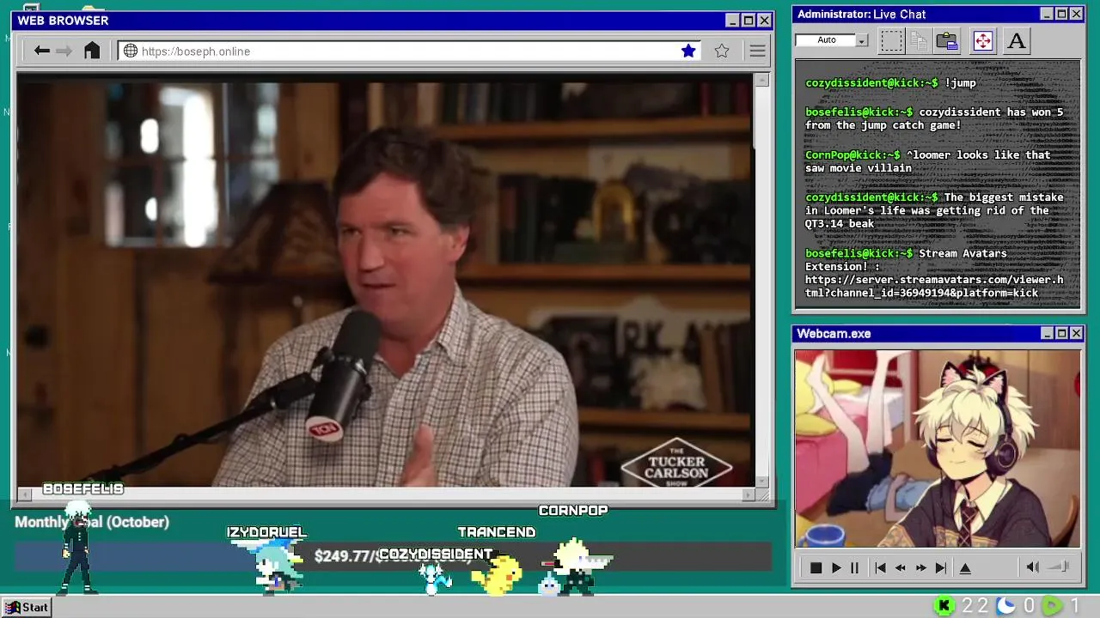1100x618 pixels.
Task: Go back with the browser back arrow
Action: click(x=41, y=51)
